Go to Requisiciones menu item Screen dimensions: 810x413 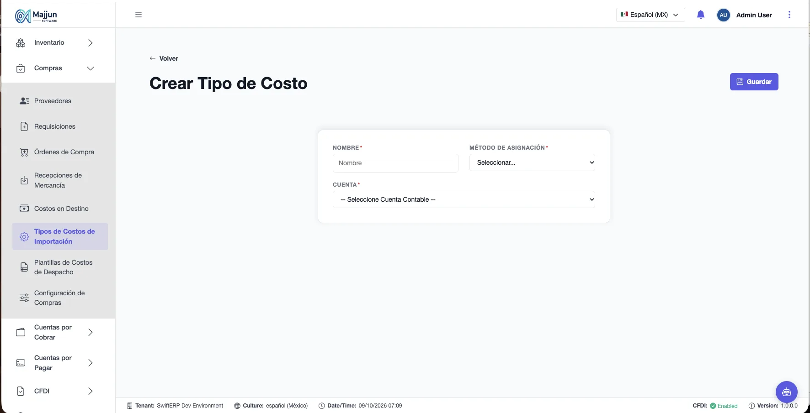tap(60, 126)
